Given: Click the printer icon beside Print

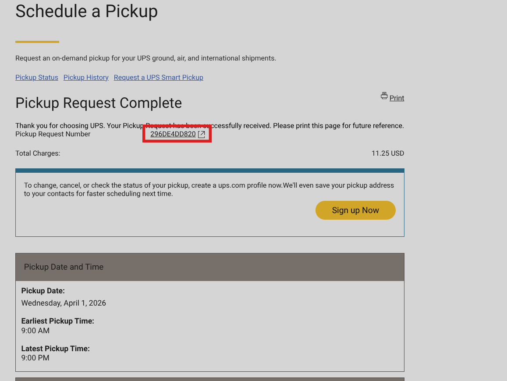Looking at the screenshot, I should [x=384, y=96].
